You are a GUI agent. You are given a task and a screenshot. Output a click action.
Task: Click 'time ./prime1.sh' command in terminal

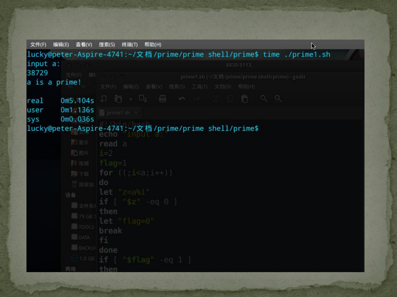pos(296,55)
